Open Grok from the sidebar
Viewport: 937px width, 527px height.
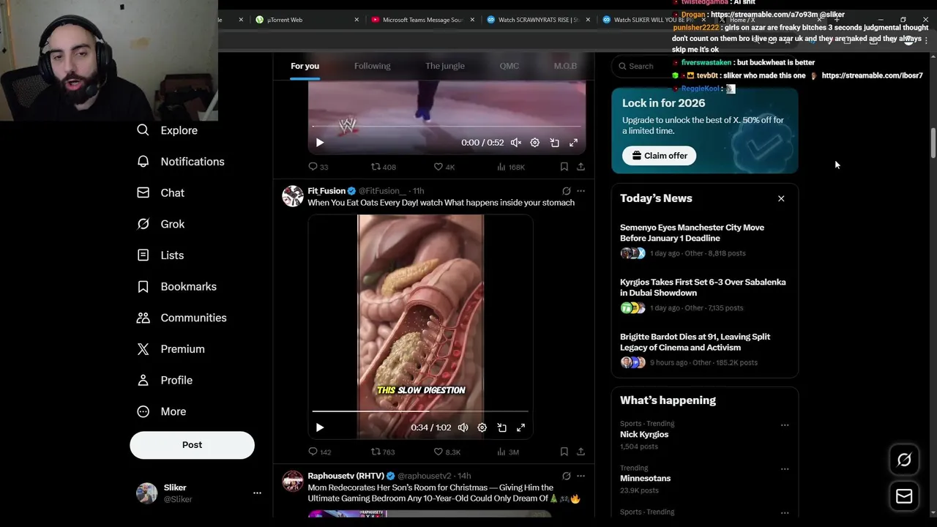point(161,224)
